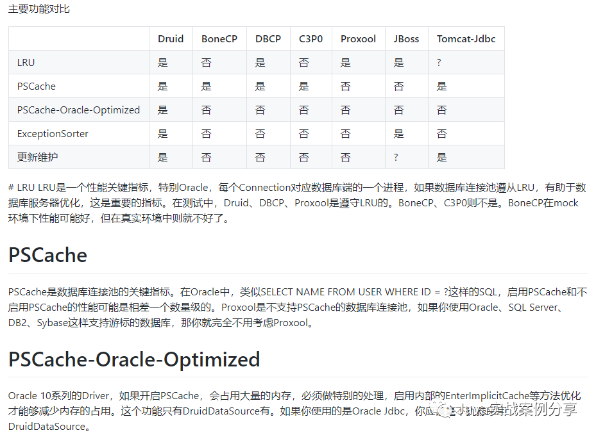Click the C3P0 column header

[x=311, y=38]
